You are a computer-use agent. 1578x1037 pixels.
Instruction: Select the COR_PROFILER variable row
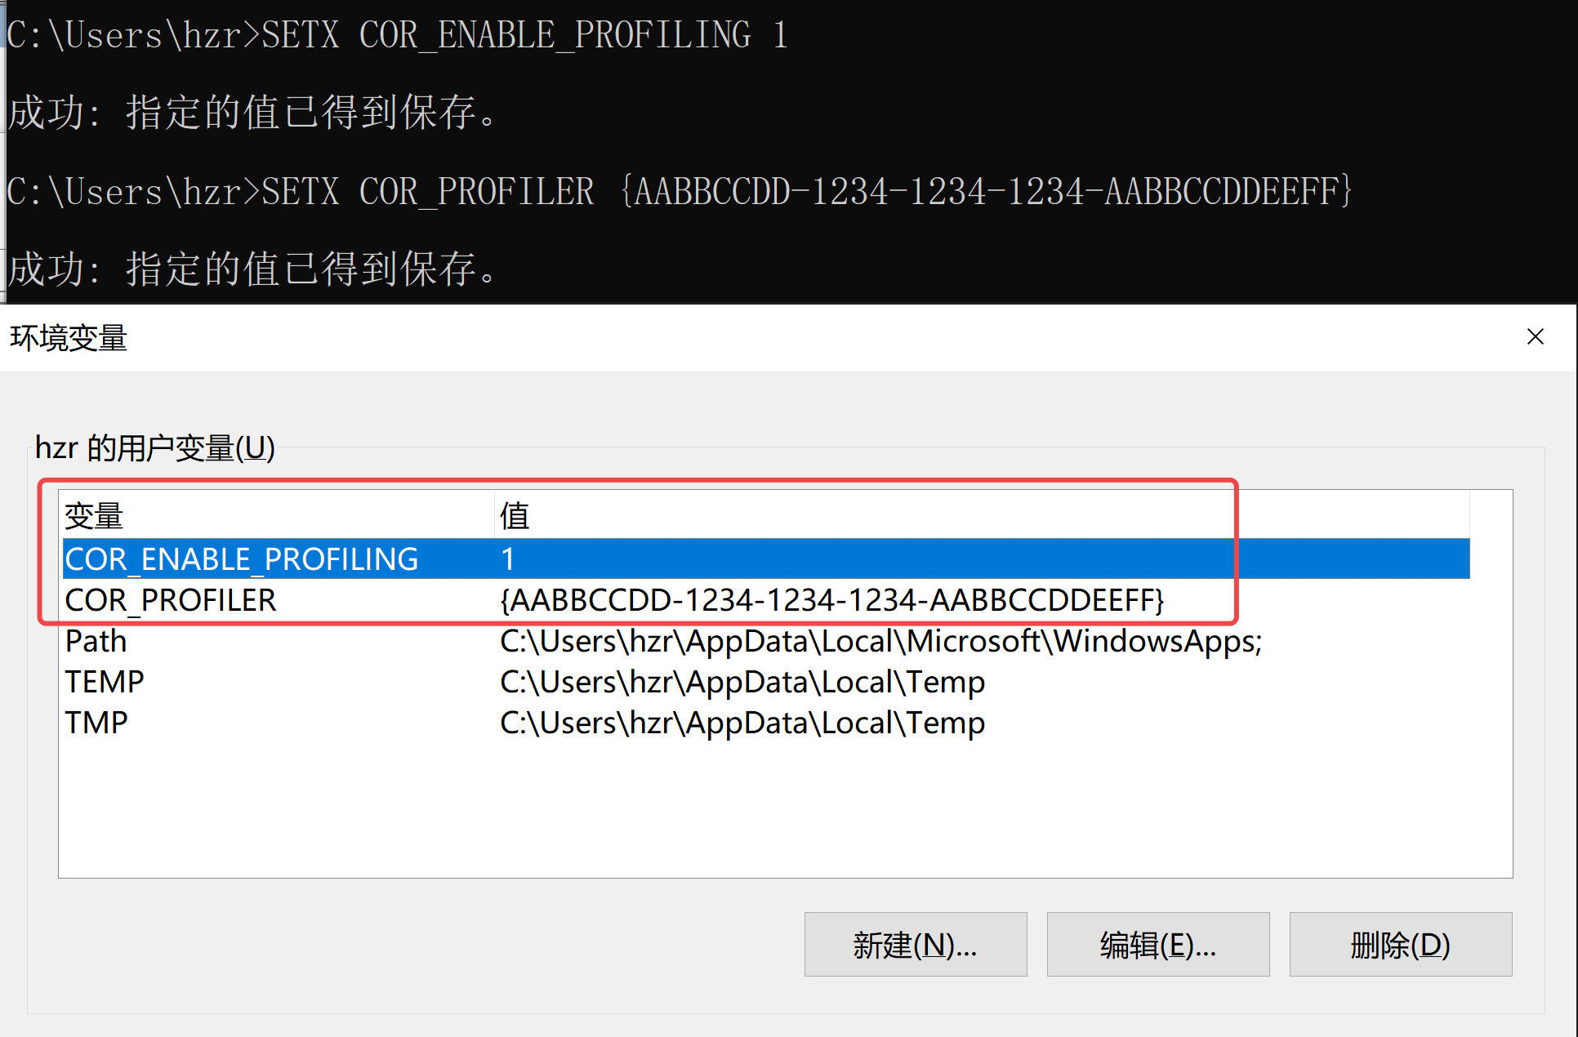(172, 600)
